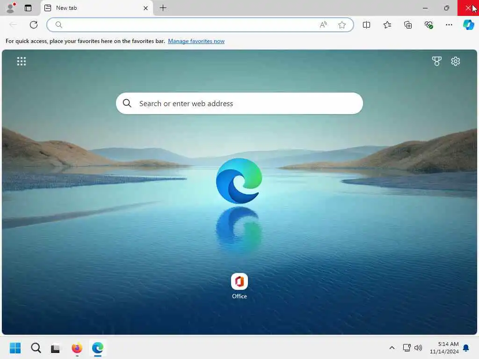Open notifications bell icon

[x=466, y=348]
